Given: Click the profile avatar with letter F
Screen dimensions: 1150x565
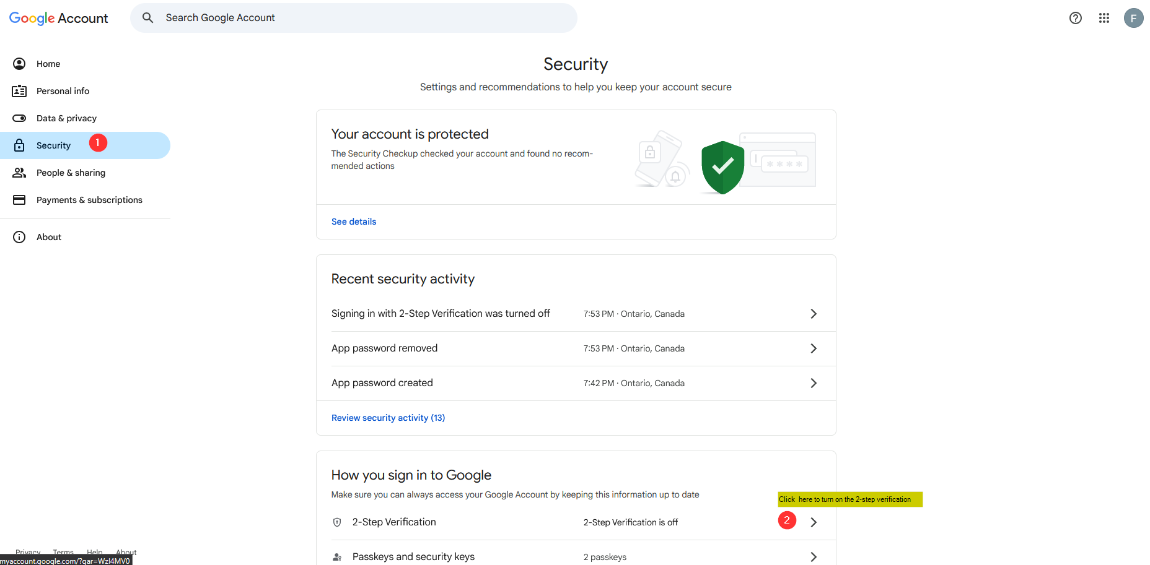Looking at the screenshot, I should click(x=1133, y=18).
